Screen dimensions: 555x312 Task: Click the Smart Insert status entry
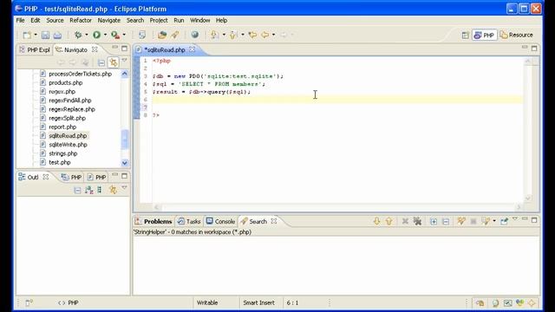pos(258,302)
